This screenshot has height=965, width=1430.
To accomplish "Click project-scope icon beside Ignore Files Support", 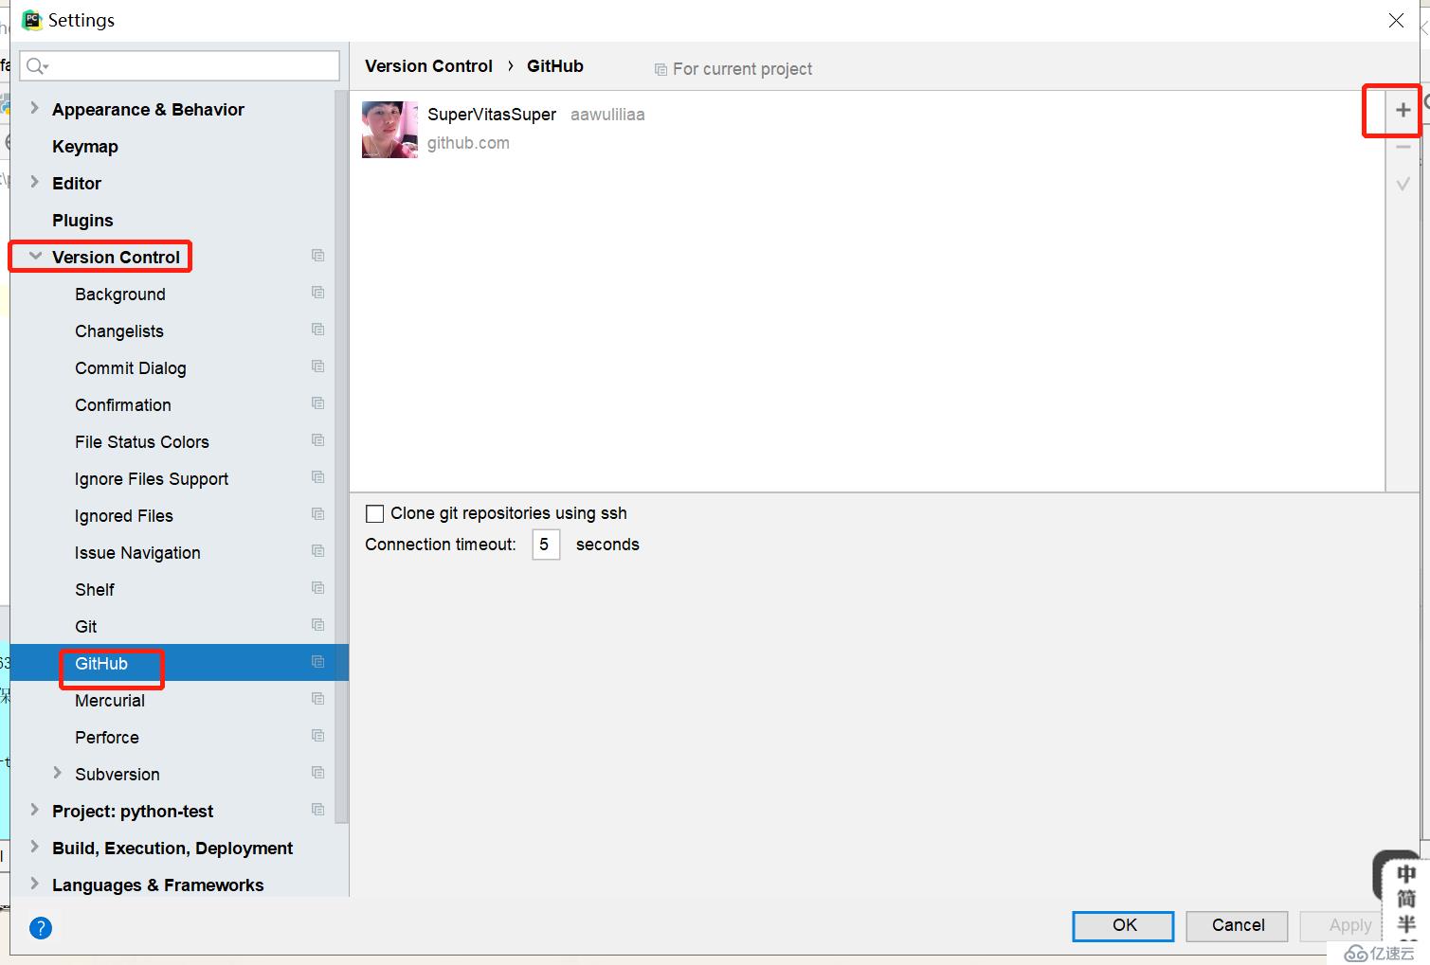I will [x=318, y=477].
